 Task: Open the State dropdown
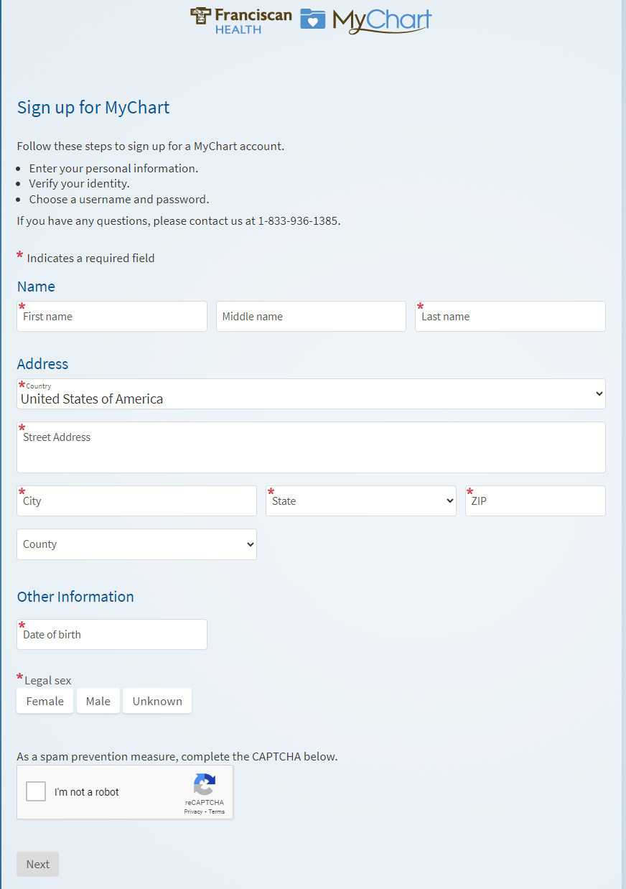coord(361,501)
